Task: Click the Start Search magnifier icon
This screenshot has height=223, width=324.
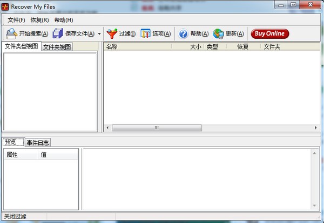Action: [11, 33]
